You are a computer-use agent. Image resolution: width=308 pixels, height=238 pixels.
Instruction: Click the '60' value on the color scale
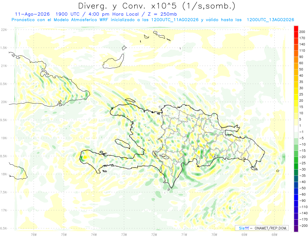(302, 63)
